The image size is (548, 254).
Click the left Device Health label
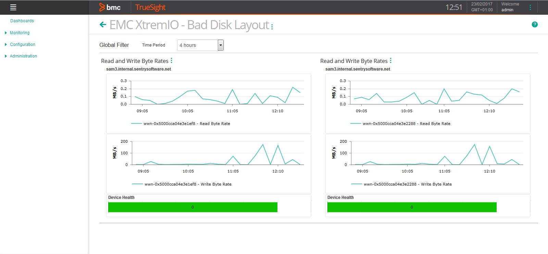click(x=121, y=198)
